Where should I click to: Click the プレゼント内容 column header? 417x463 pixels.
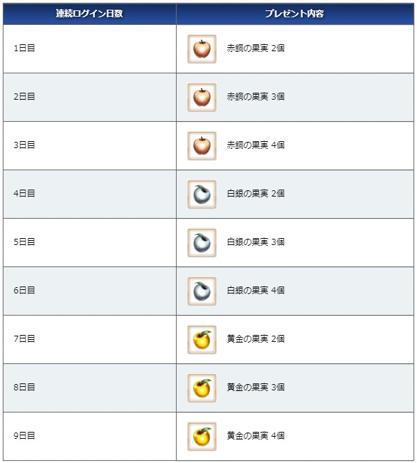[x=295, y=14]
